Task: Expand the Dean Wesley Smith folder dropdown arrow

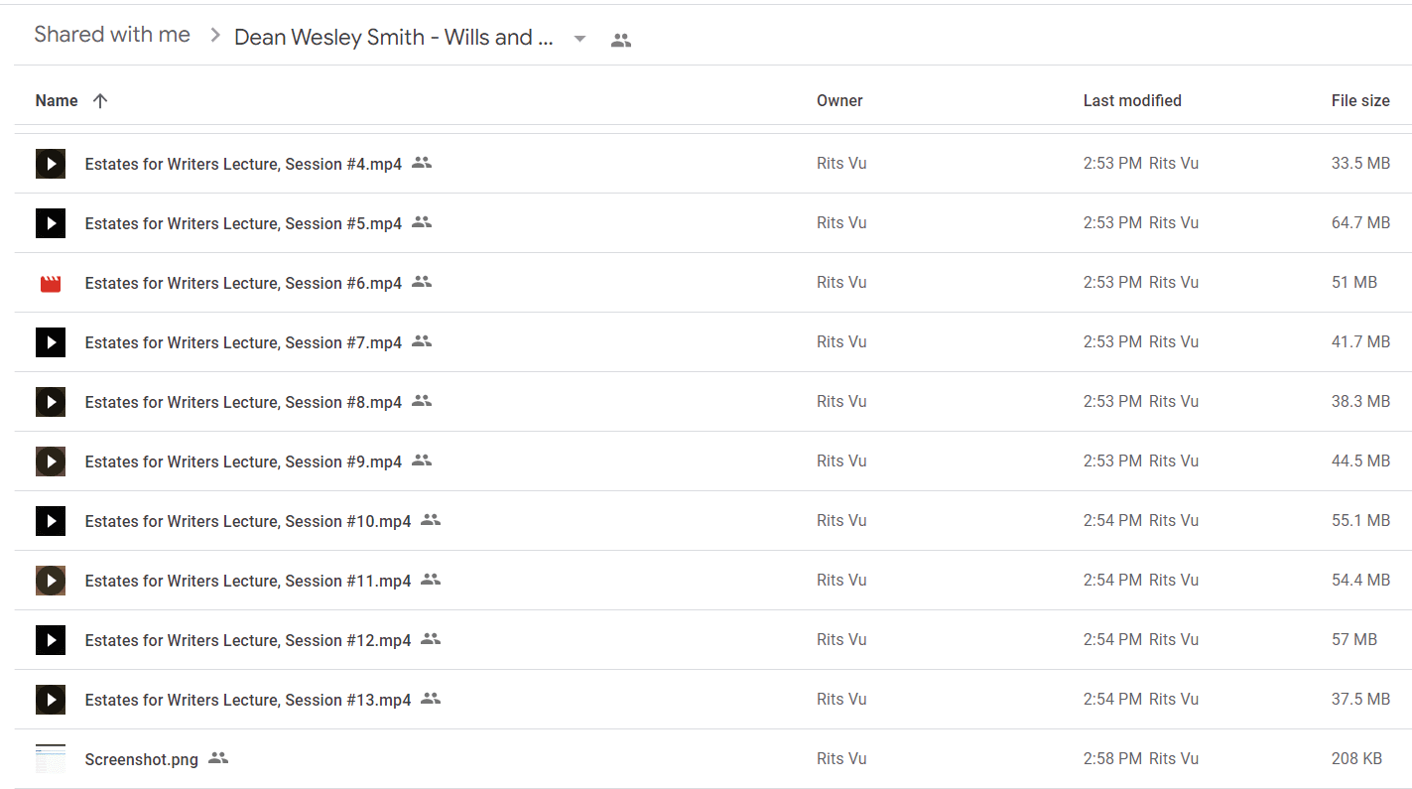Action: [x=580, y=39]
